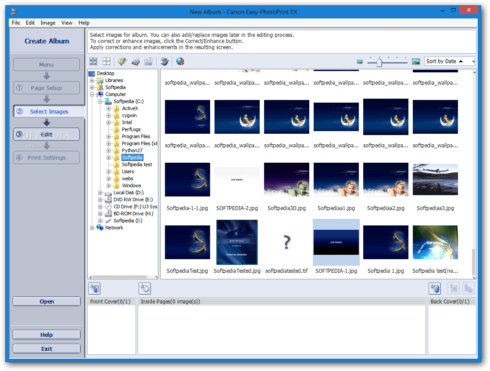Click the grayed image properties info icon
The image size is (490, 371).
click(148, 61)
